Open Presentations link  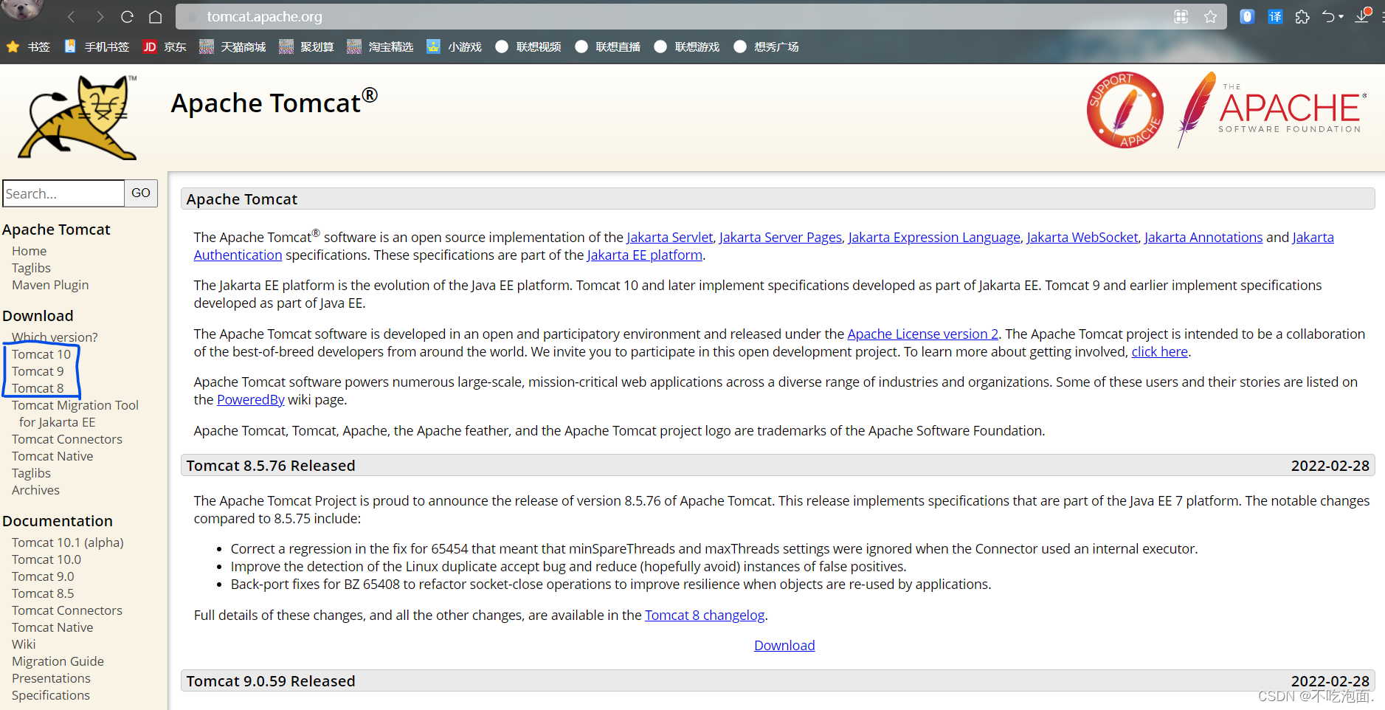tap(51, 678)
